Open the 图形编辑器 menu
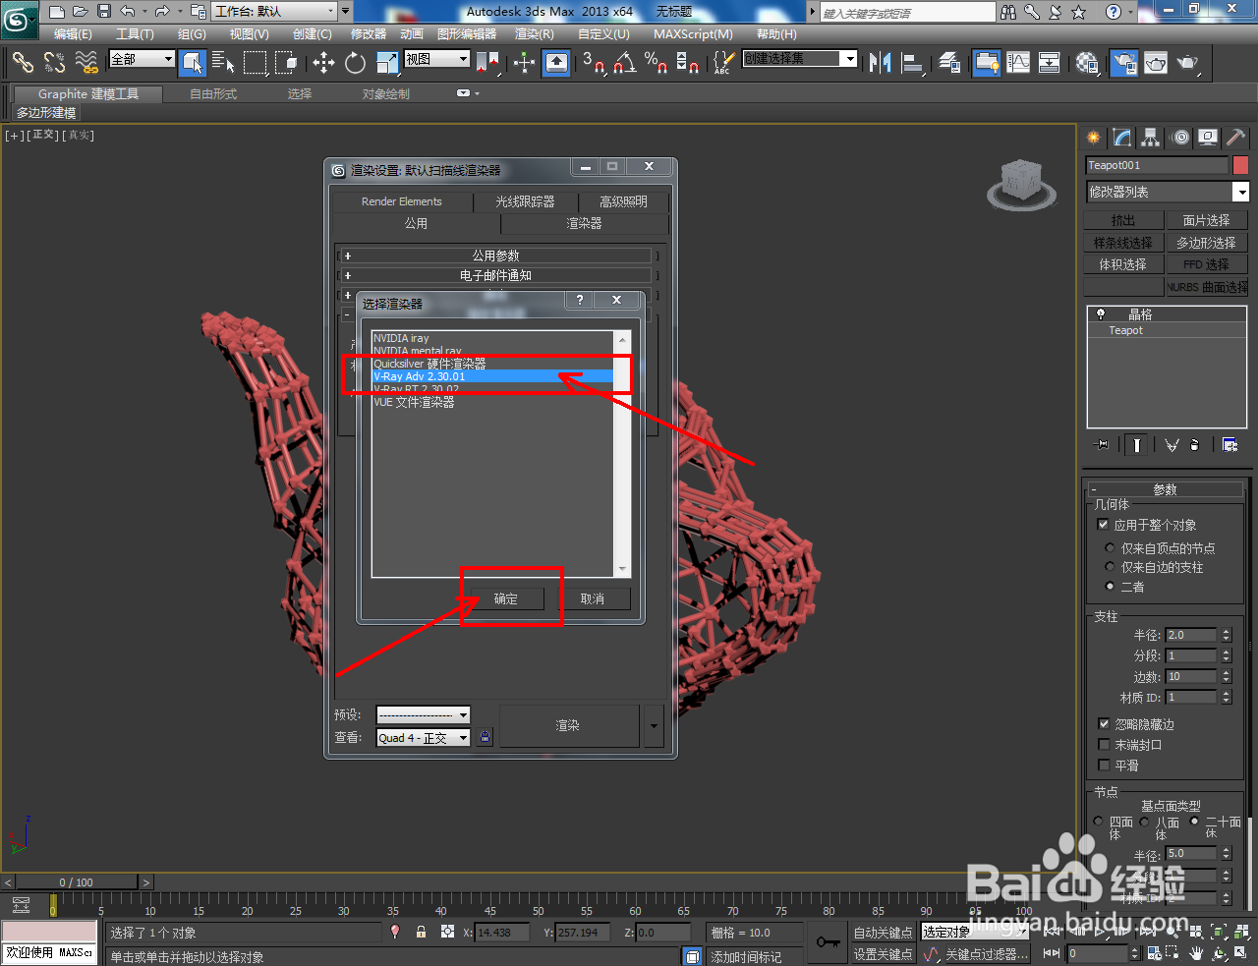1258x966 pixels. (x=467, y=34)
